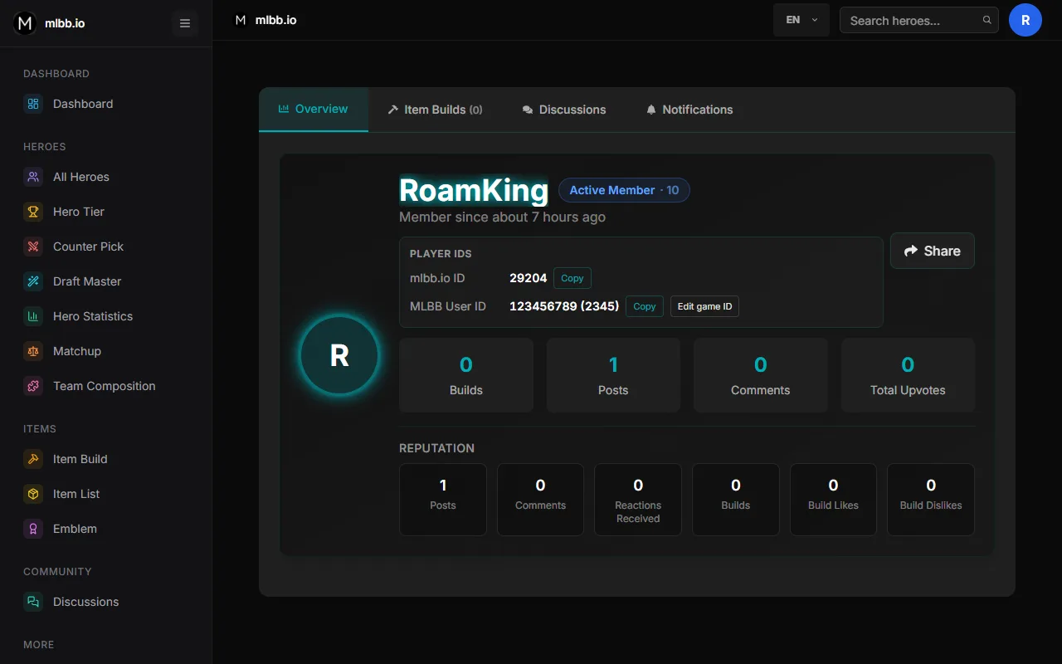1062x664 pixels.
Task: Open the Item List page
Action: [x=106, y=494]
